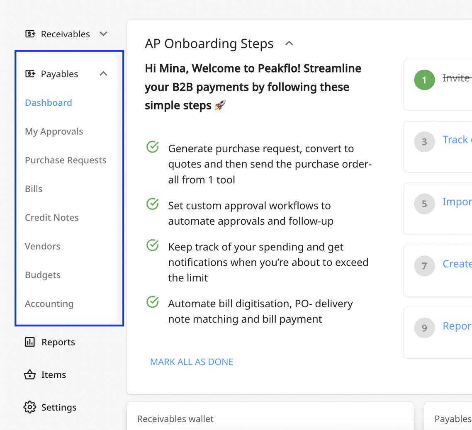472x430 pixels.
Task: Open Purchase Requests page
Action: 66,160
